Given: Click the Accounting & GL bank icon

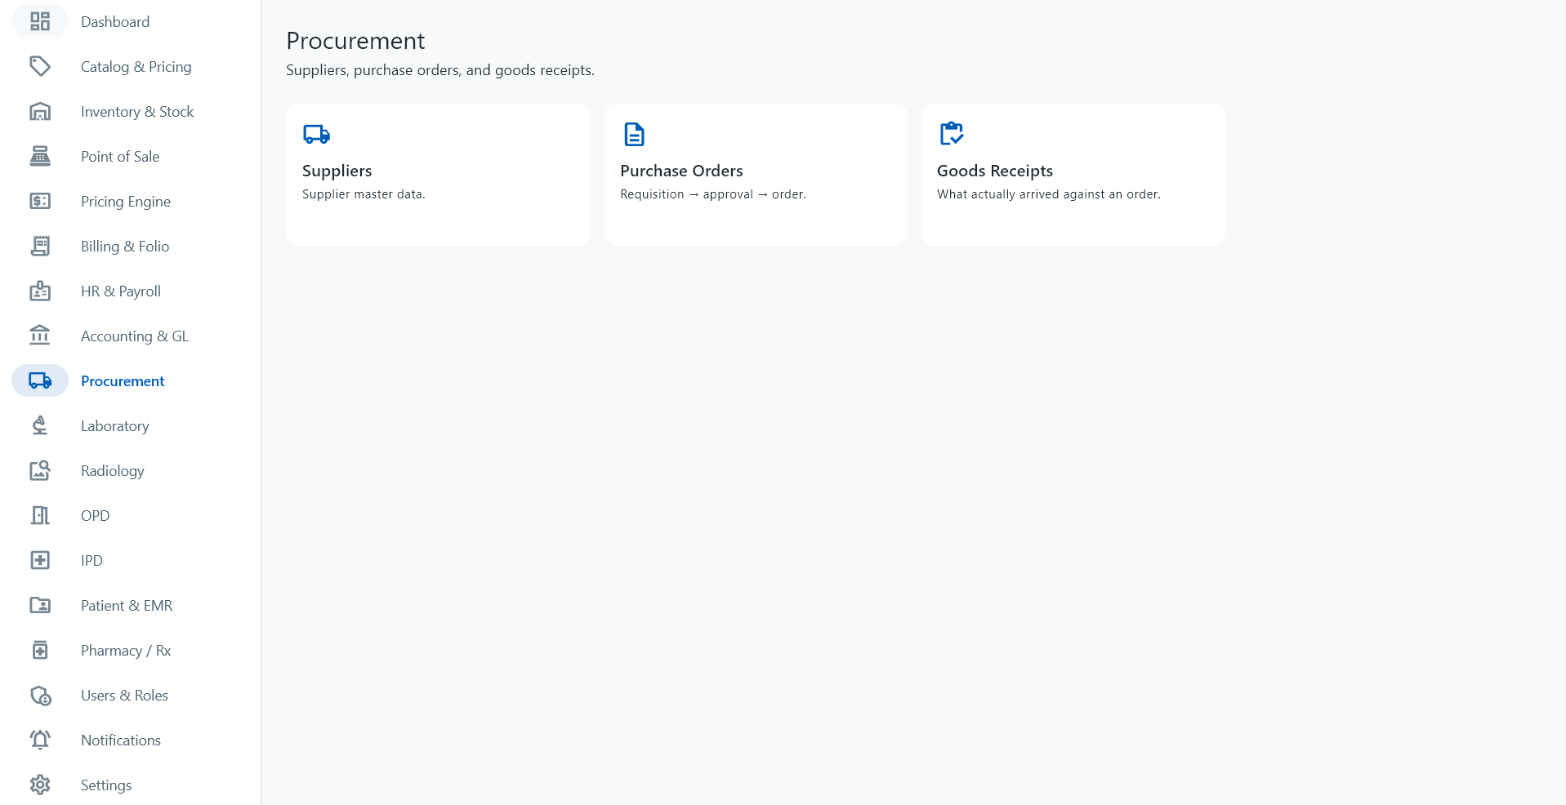Looking at the screenshot, I should pyautogui.click(x=40, y=336).
